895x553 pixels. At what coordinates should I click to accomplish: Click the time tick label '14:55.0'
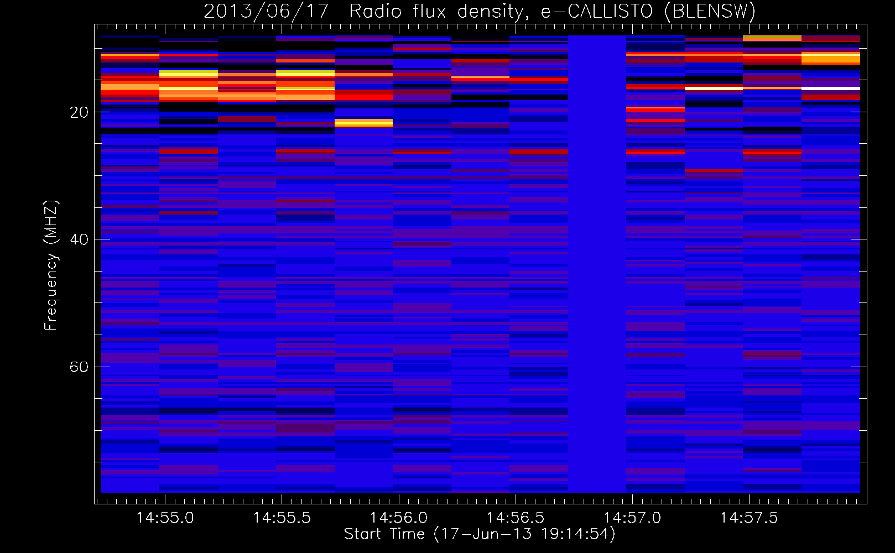pyautogui.click(x=165, y=518)
